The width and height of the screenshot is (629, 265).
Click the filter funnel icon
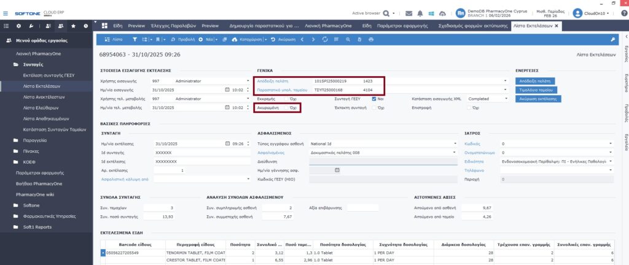coord(136,39)
